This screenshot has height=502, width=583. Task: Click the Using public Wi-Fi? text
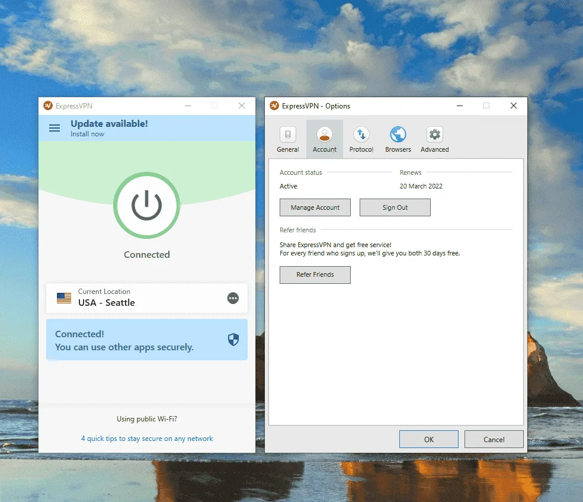(147, 419)
